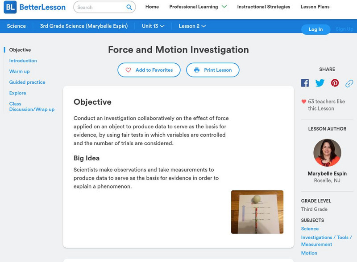Open the Motion subject link

[x=309, y=253]
